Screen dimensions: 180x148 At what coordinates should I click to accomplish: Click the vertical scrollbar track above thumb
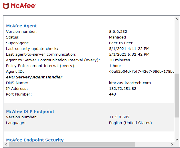[177, 47]
